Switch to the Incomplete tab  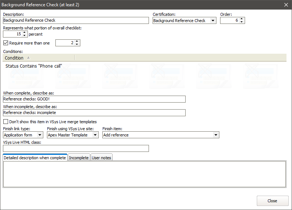[79, 158]
